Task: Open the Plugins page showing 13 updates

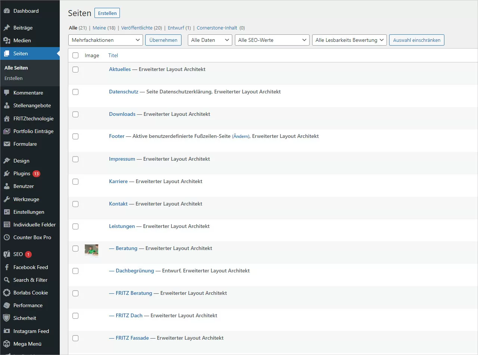Action: click(x=22, y=173)
